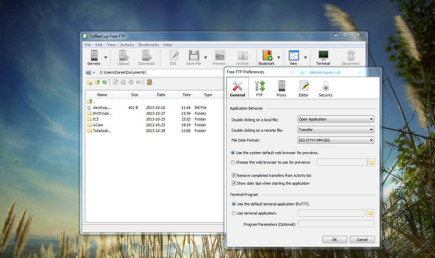Sort file list by Name column

pyautogui.click(x=102, y=95)
